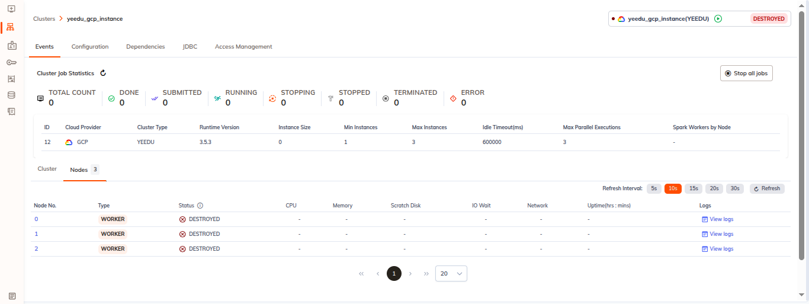Viewport: 809px width, 304px height.
Task: Switch to the Access Management tab
Action: pyautogui.click(x=243, y=47)
